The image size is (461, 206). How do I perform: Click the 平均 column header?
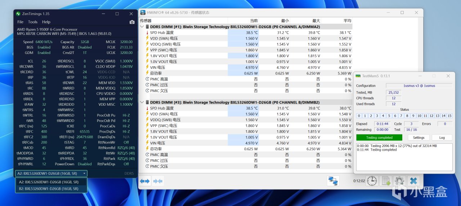coord(347,21)
